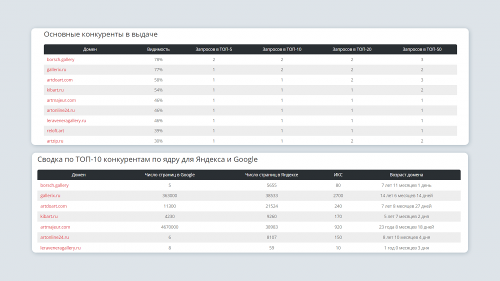The height and width of the screenshot is (281, 500).
Task: Click the Запросов в ТОП-50 column header
Action: click(x=422, y=49)
